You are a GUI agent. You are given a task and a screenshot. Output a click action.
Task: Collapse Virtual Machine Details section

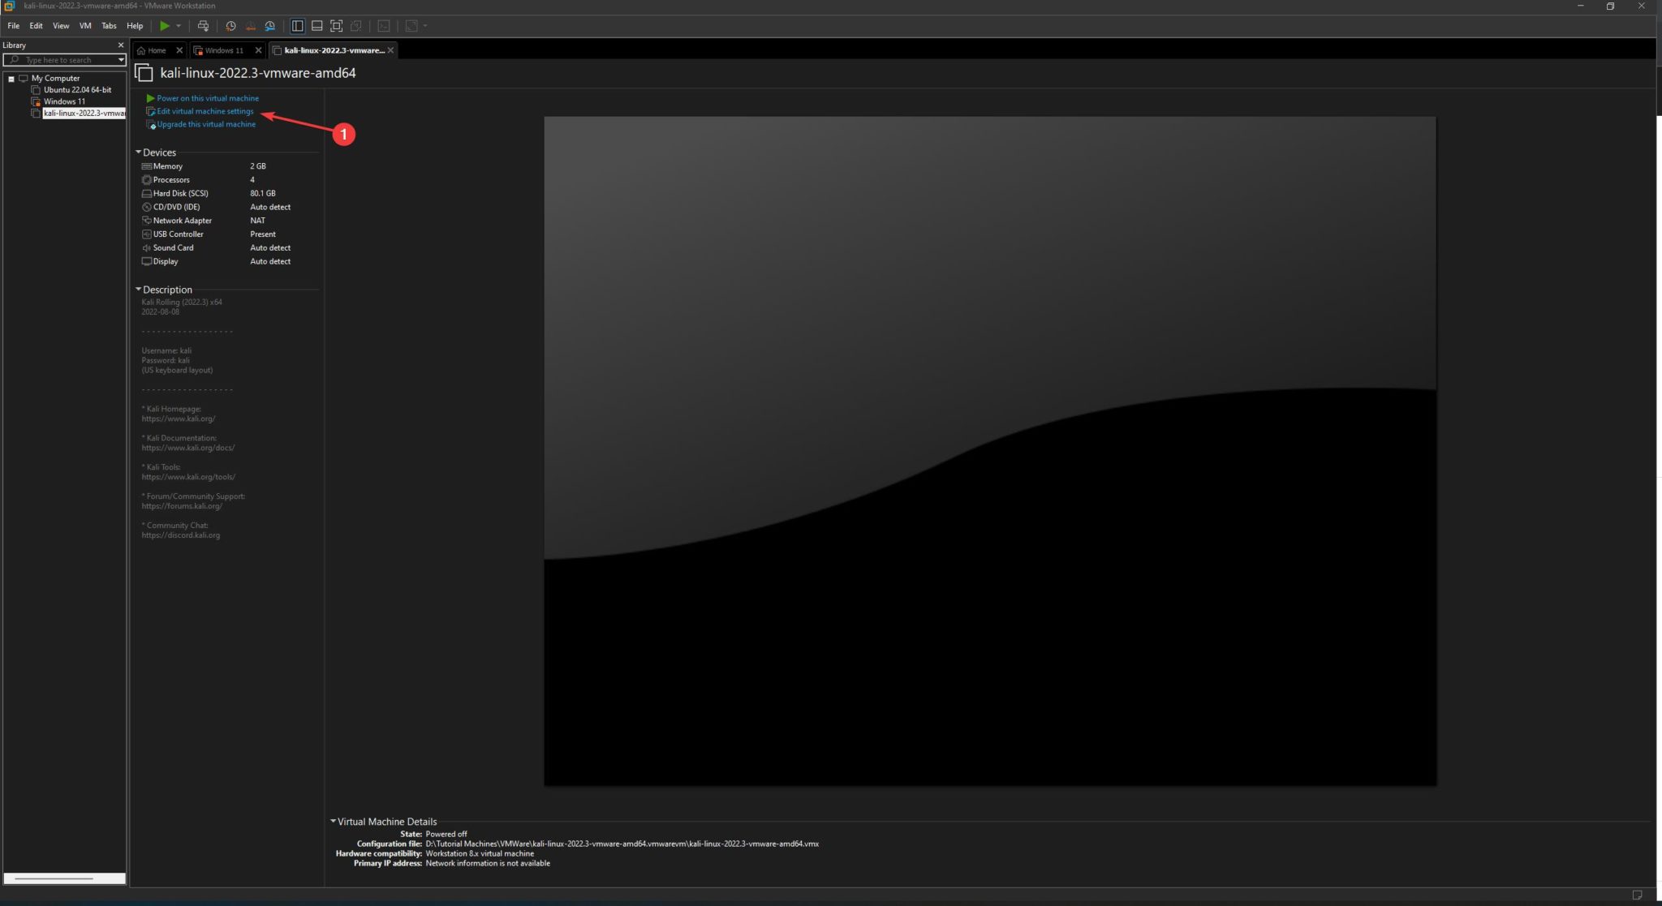click(333, 822)
